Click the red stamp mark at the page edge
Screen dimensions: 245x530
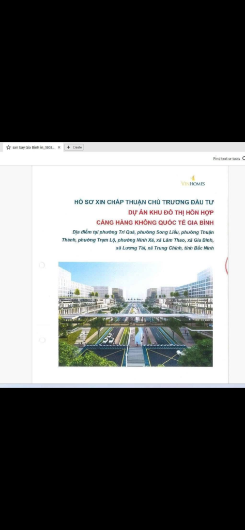click(x=226, y=266)
